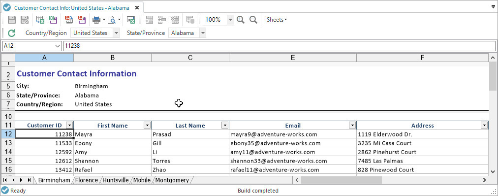
Task: Open the Country/Region United States dropdown
Action: pos(116,33)
